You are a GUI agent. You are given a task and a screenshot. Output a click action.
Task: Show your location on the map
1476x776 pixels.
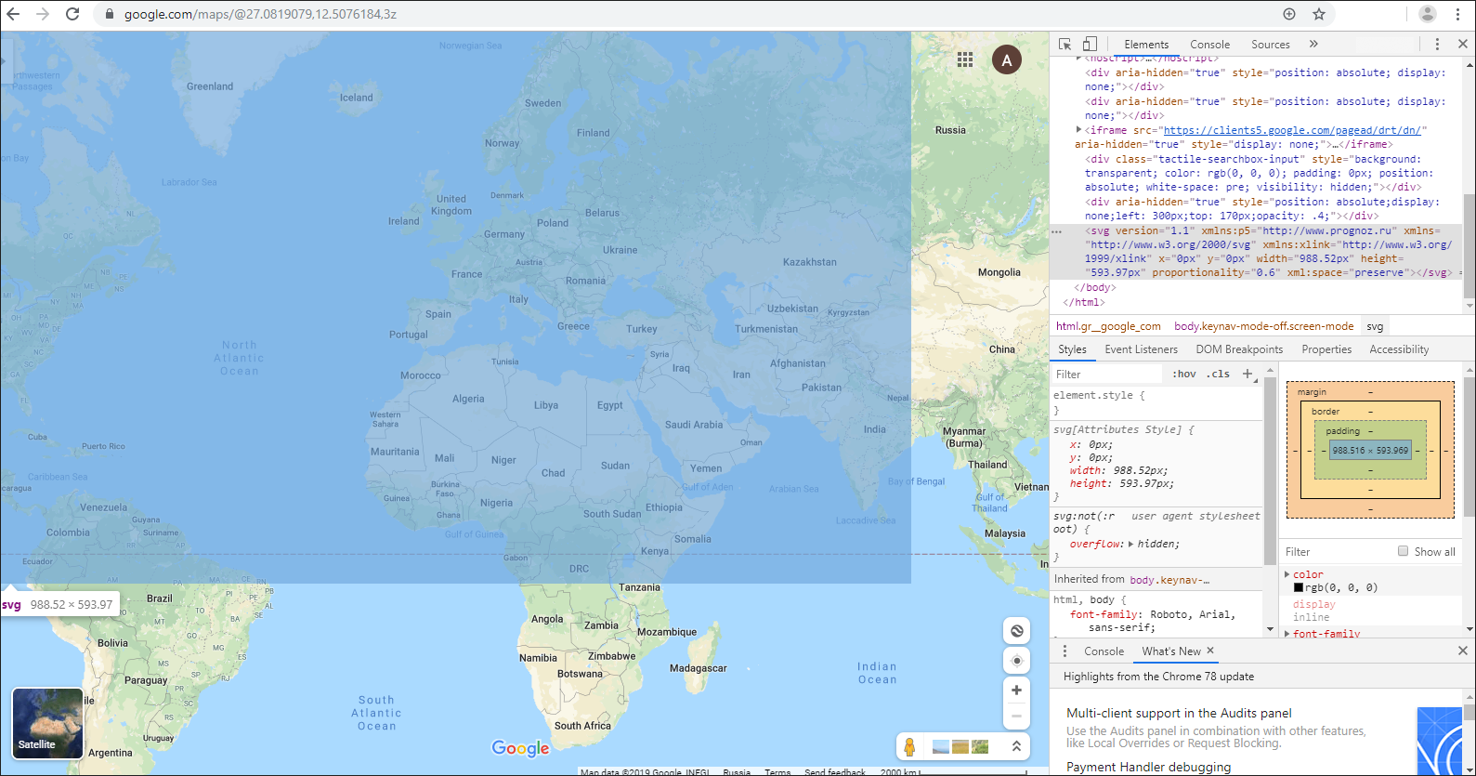pyautogui.click(x=1017, y=661)
